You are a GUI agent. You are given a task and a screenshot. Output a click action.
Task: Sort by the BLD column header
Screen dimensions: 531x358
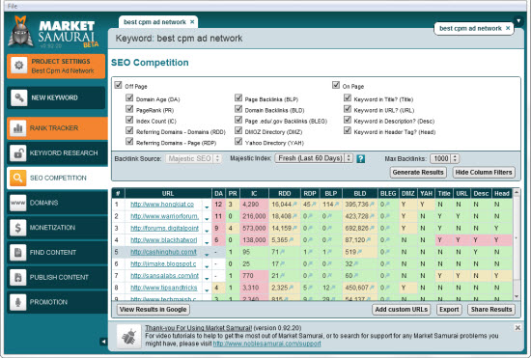(360, 193)
